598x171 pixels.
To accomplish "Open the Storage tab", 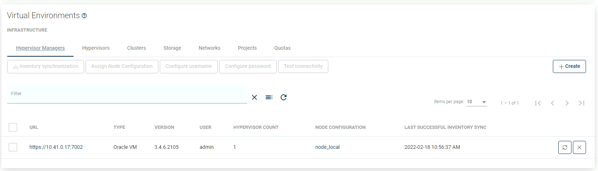I will point(172,48).
